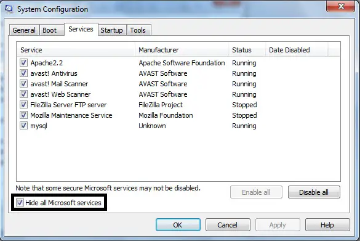
Task: Uncheck the FileZilla Server FTP server checkbox
Action: pyautogui.click(x=23, y=105)
